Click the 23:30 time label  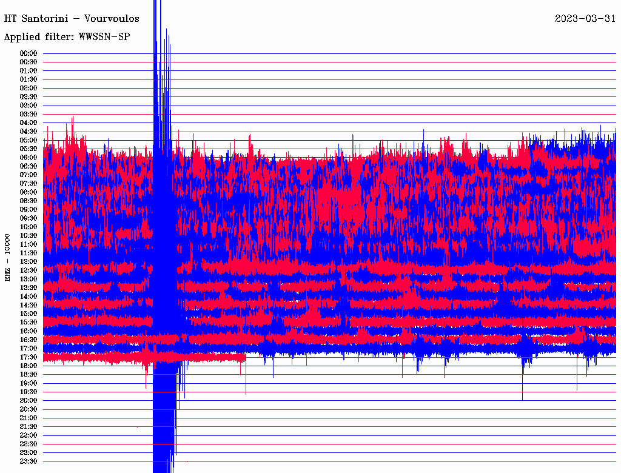pos(29,461)
